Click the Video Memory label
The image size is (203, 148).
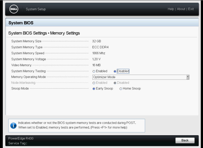click(x=21, y=65)
